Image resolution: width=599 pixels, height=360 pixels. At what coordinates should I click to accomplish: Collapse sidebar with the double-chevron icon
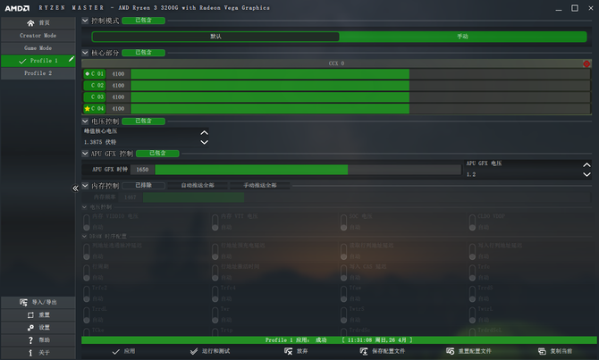(76, 188)
